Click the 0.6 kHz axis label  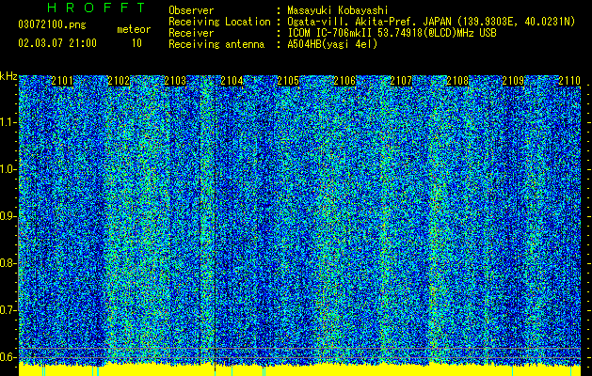(x=8, y=357)
